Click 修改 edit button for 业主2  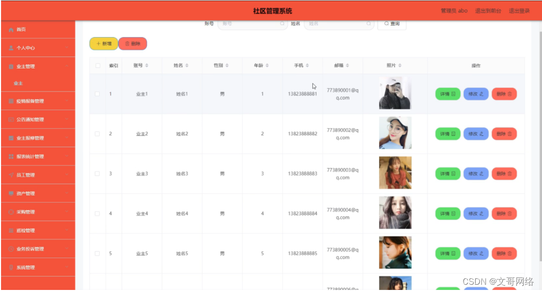(x=476, y=134)
